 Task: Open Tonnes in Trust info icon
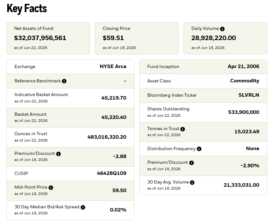click(x=183, y=129)
